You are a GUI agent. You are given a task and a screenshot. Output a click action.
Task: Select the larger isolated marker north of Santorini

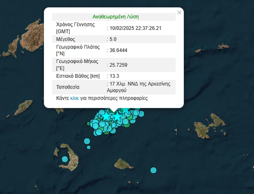[x=87, y=141]
